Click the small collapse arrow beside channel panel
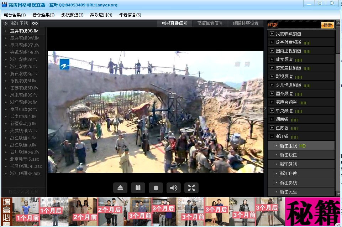The image size is (342, 227). coord(265,108)
